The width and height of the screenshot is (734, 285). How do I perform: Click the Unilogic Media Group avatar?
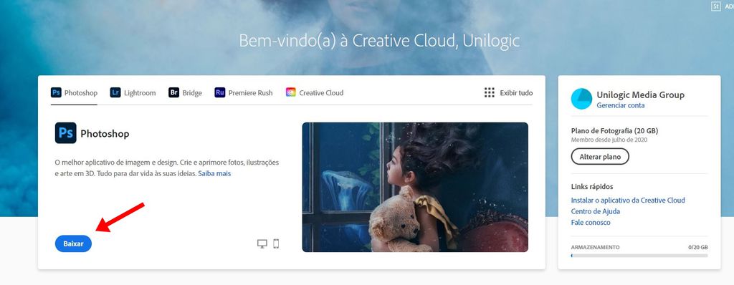point(581,99)
